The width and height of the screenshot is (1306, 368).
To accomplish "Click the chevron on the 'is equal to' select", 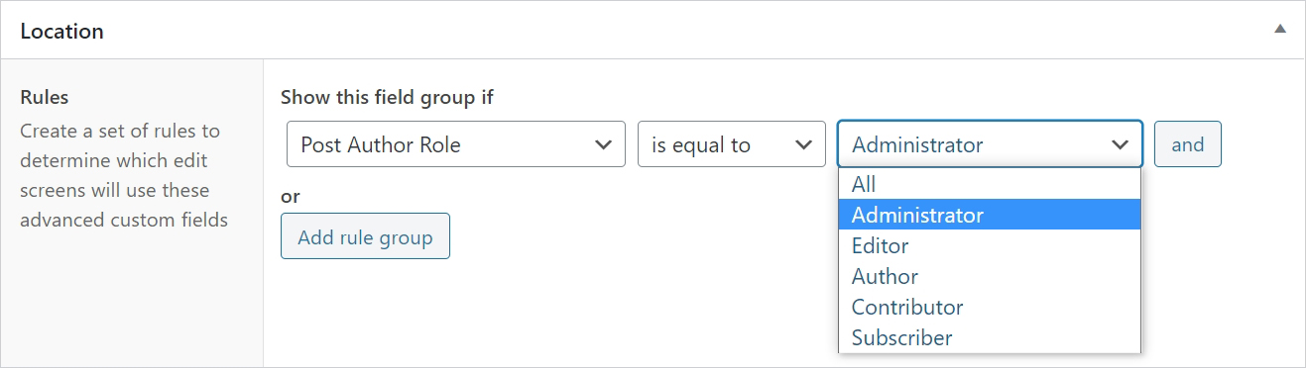I will [803, 144].
